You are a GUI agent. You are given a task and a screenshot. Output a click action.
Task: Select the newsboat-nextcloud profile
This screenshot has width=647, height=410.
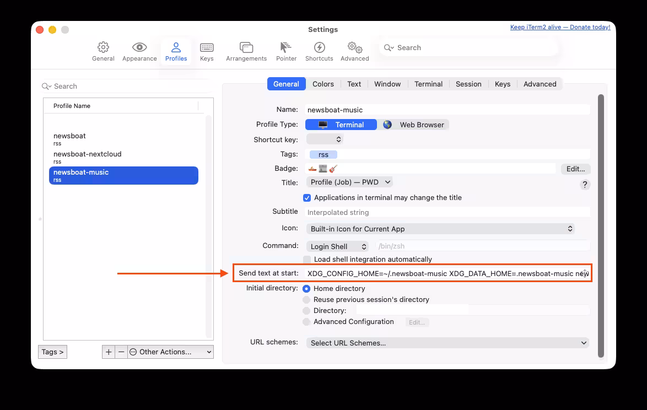tap(87, 157)
